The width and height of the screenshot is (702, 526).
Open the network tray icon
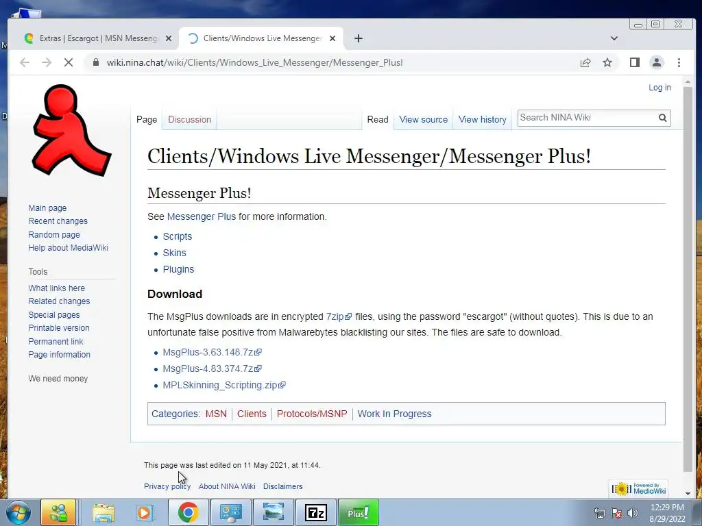(x=599, y=512)
